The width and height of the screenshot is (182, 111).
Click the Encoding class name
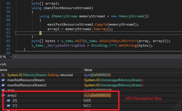[99, 45]
